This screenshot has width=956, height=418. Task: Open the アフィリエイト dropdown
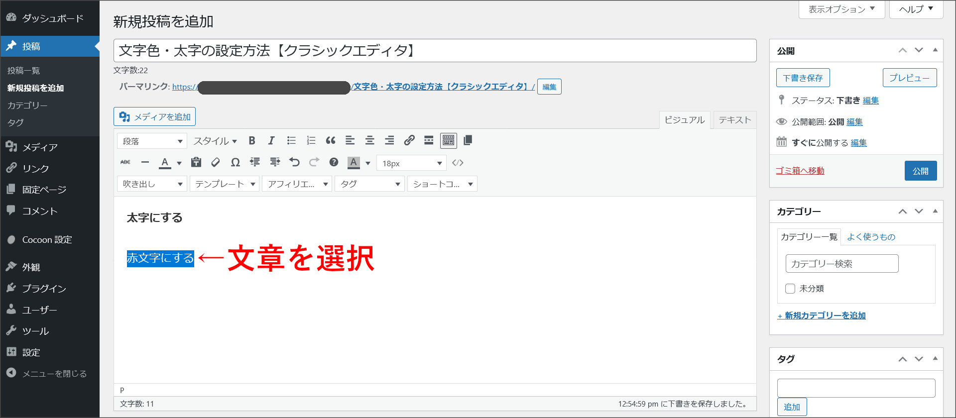[297, 184]
